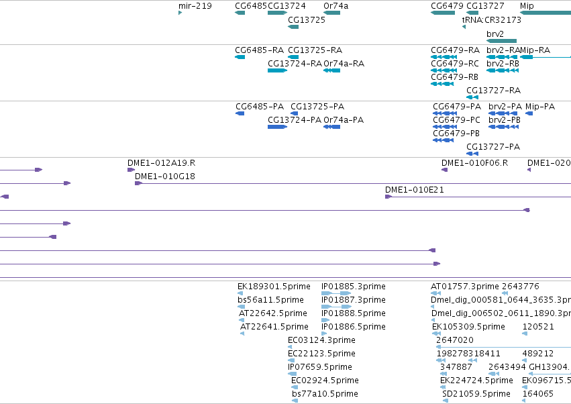Open protein Mip-PA

point(540,107)
